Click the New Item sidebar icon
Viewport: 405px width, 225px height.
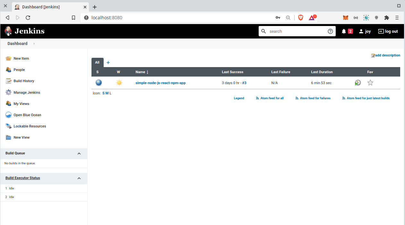pyautogui.click(x=9, y=58)
